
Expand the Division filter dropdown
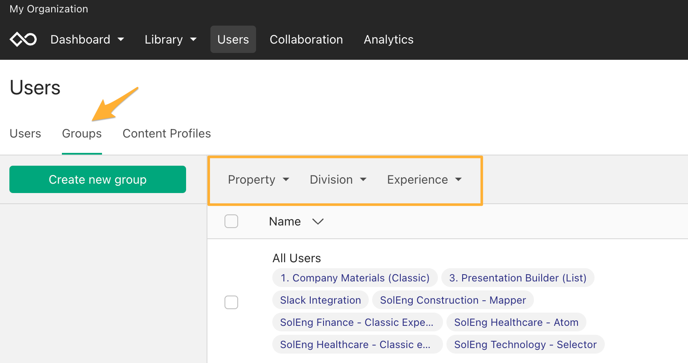[338, 180]
